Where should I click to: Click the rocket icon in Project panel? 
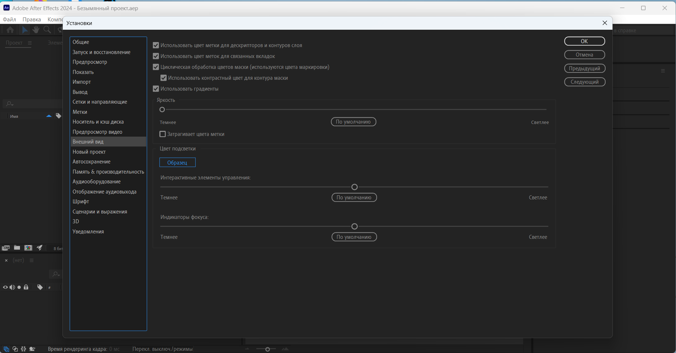click(x=40, y=248)
